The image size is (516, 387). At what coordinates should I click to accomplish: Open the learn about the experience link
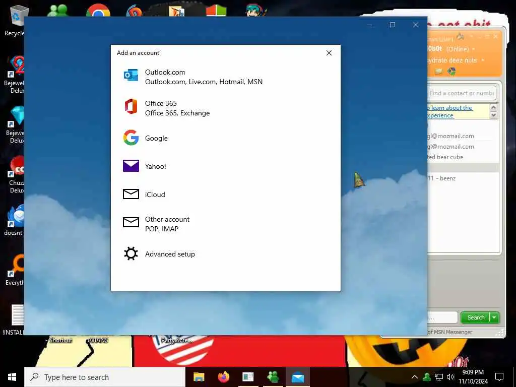pyautogui.click(x=450, y=111)
